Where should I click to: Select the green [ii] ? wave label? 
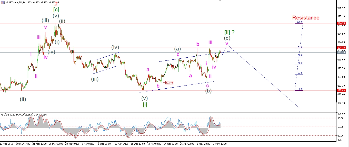click(x=230, y=32)
